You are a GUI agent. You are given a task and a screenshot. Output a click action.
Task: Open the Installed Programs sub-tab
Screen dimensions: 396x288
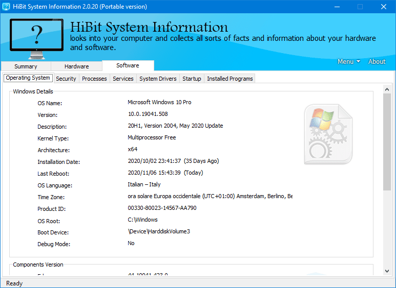[230, 79]
